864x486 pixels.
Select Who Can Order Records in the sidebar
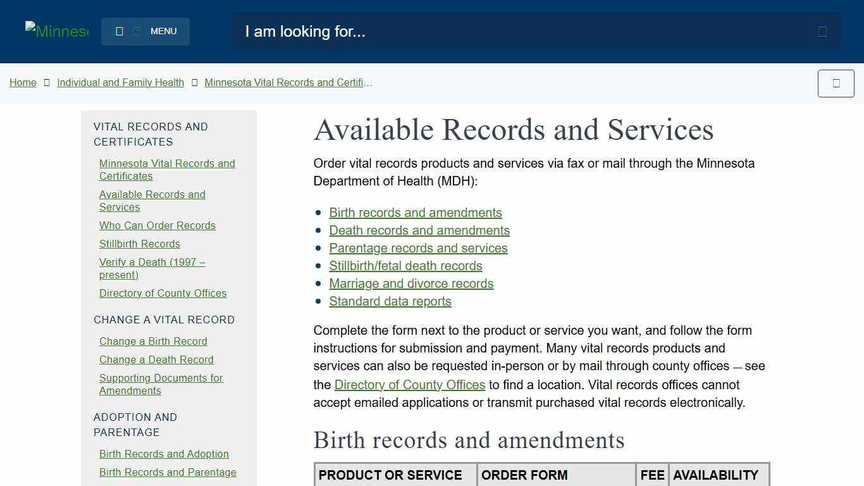(157, 225)
